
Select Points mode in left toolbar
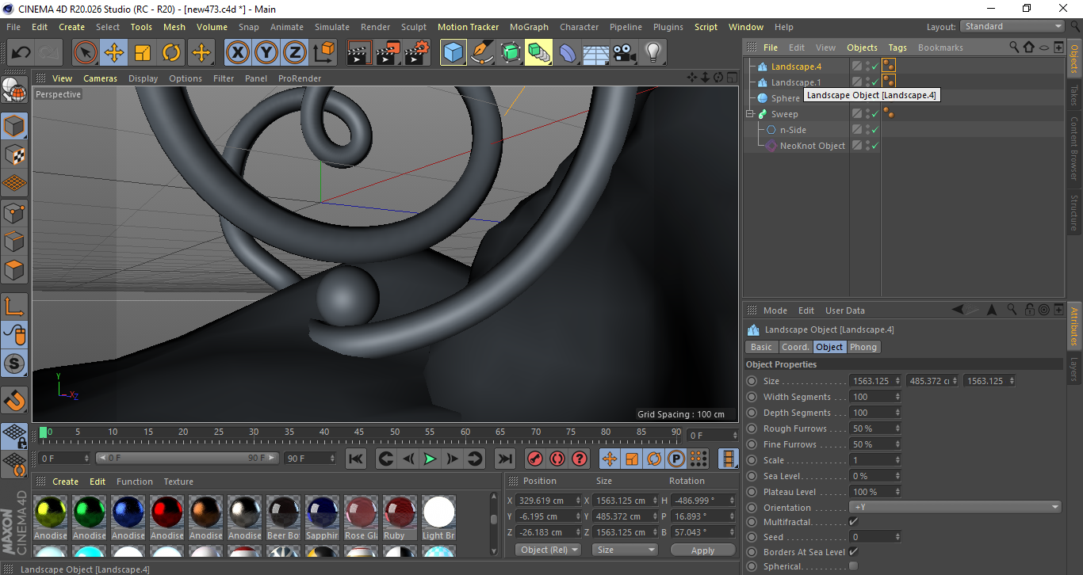click(x=14, y=212)
